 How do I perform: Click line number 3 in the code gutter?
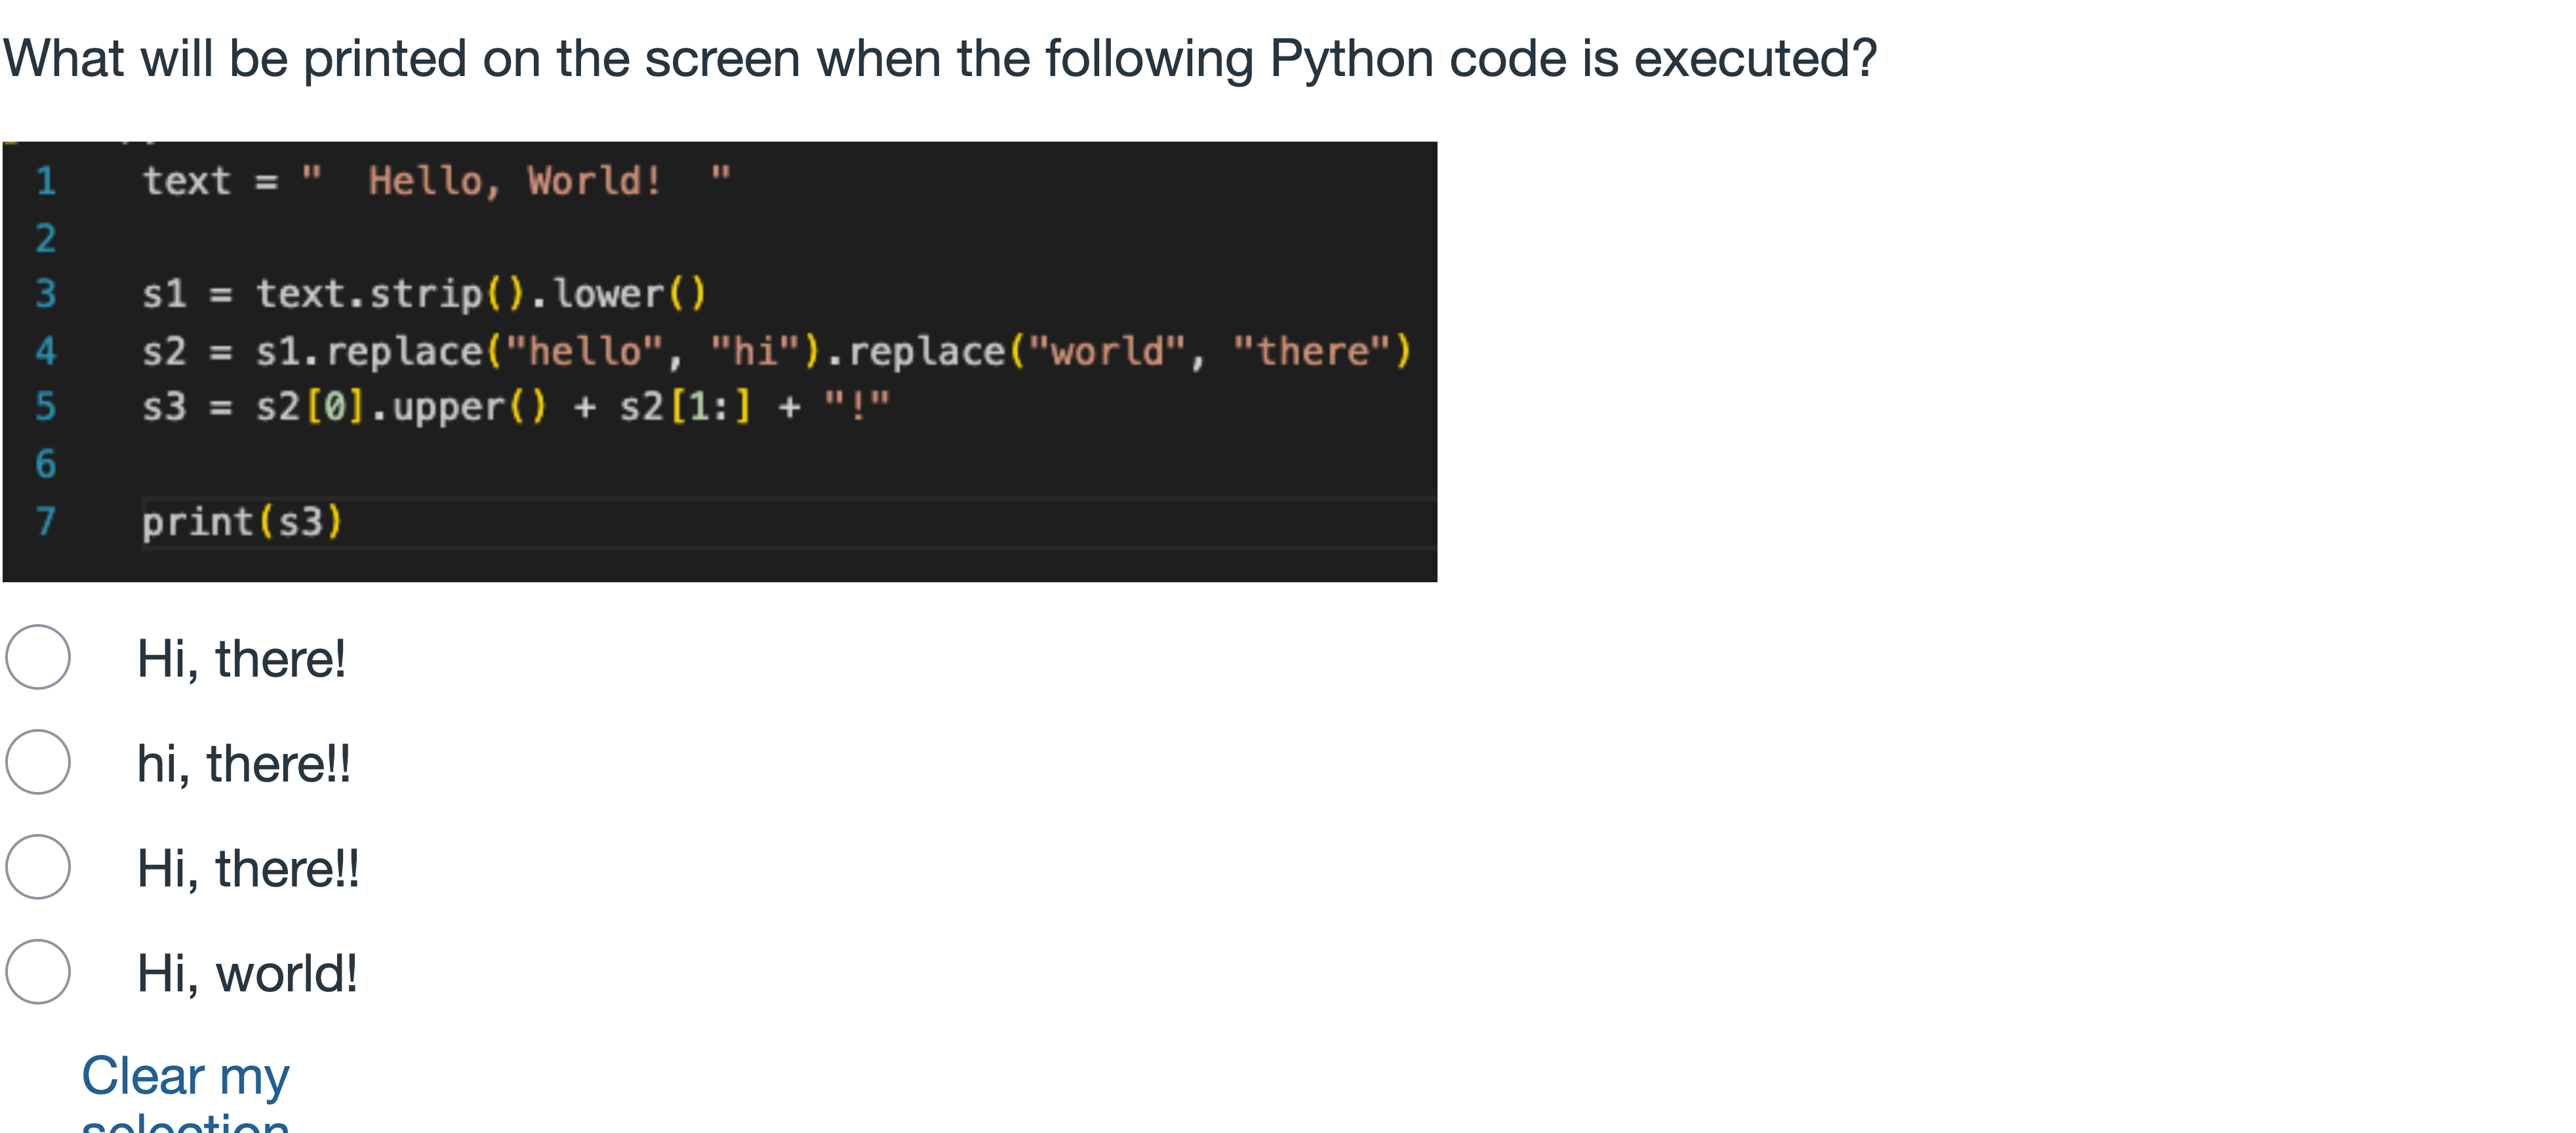pyautogui.click(x=46, y=294)
